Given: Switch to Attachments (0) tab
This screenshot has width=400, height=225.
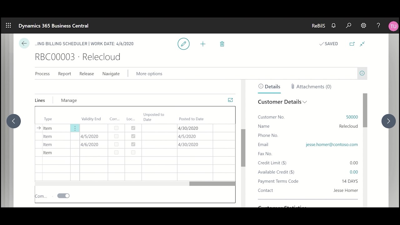Looking at the screenshot, I should pyautogui.click(x=311, y=87).
